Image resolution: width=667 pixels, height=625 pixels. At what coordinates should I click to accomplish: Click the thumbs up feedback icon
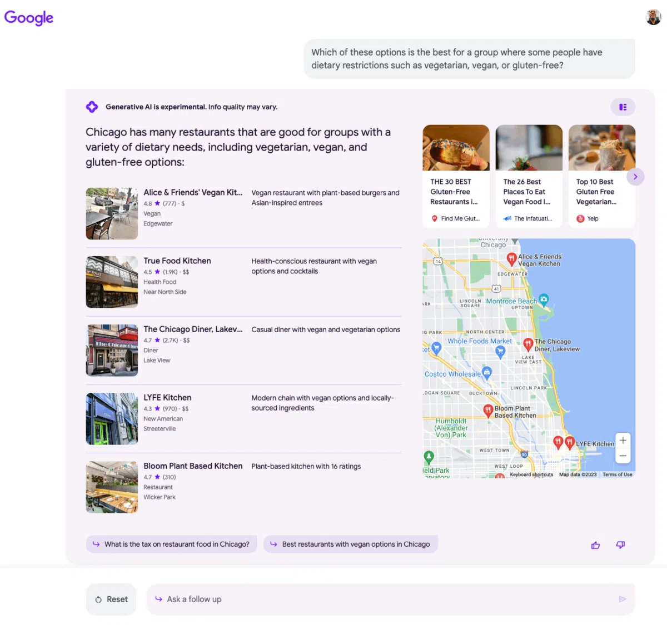[x=595, y=545]
